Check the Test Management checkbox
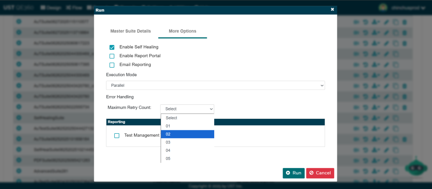Viewport: 432px width, 189px height. tap(117, 136)
